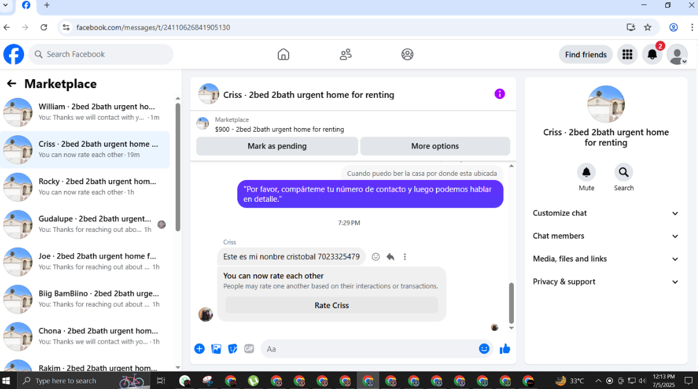Open the Friends icon in top navigation
Viewport: 698px width, 389px height.
345,54
